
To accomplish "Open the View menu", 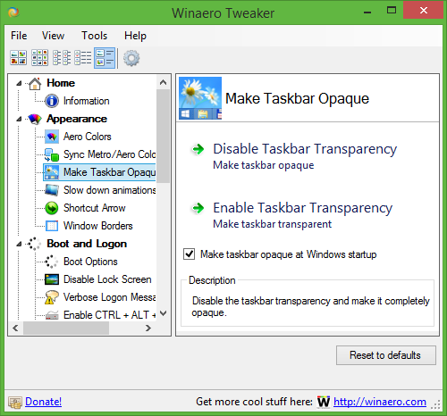I will 53,36.
